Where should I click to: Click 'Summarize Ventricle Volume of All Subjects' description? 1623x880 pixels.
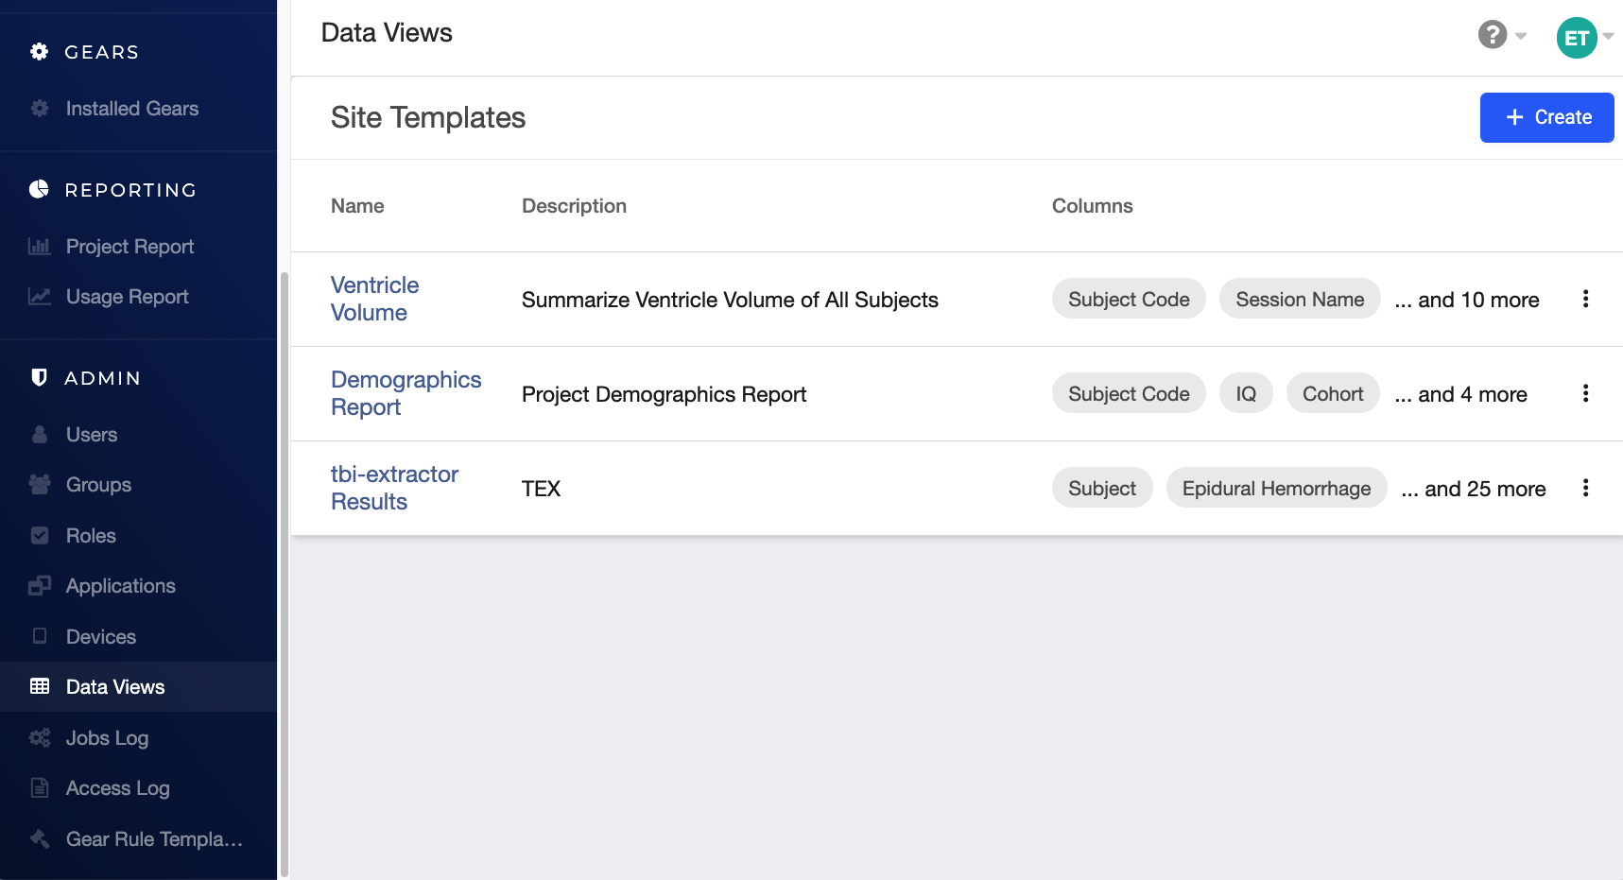coord(730,300)
